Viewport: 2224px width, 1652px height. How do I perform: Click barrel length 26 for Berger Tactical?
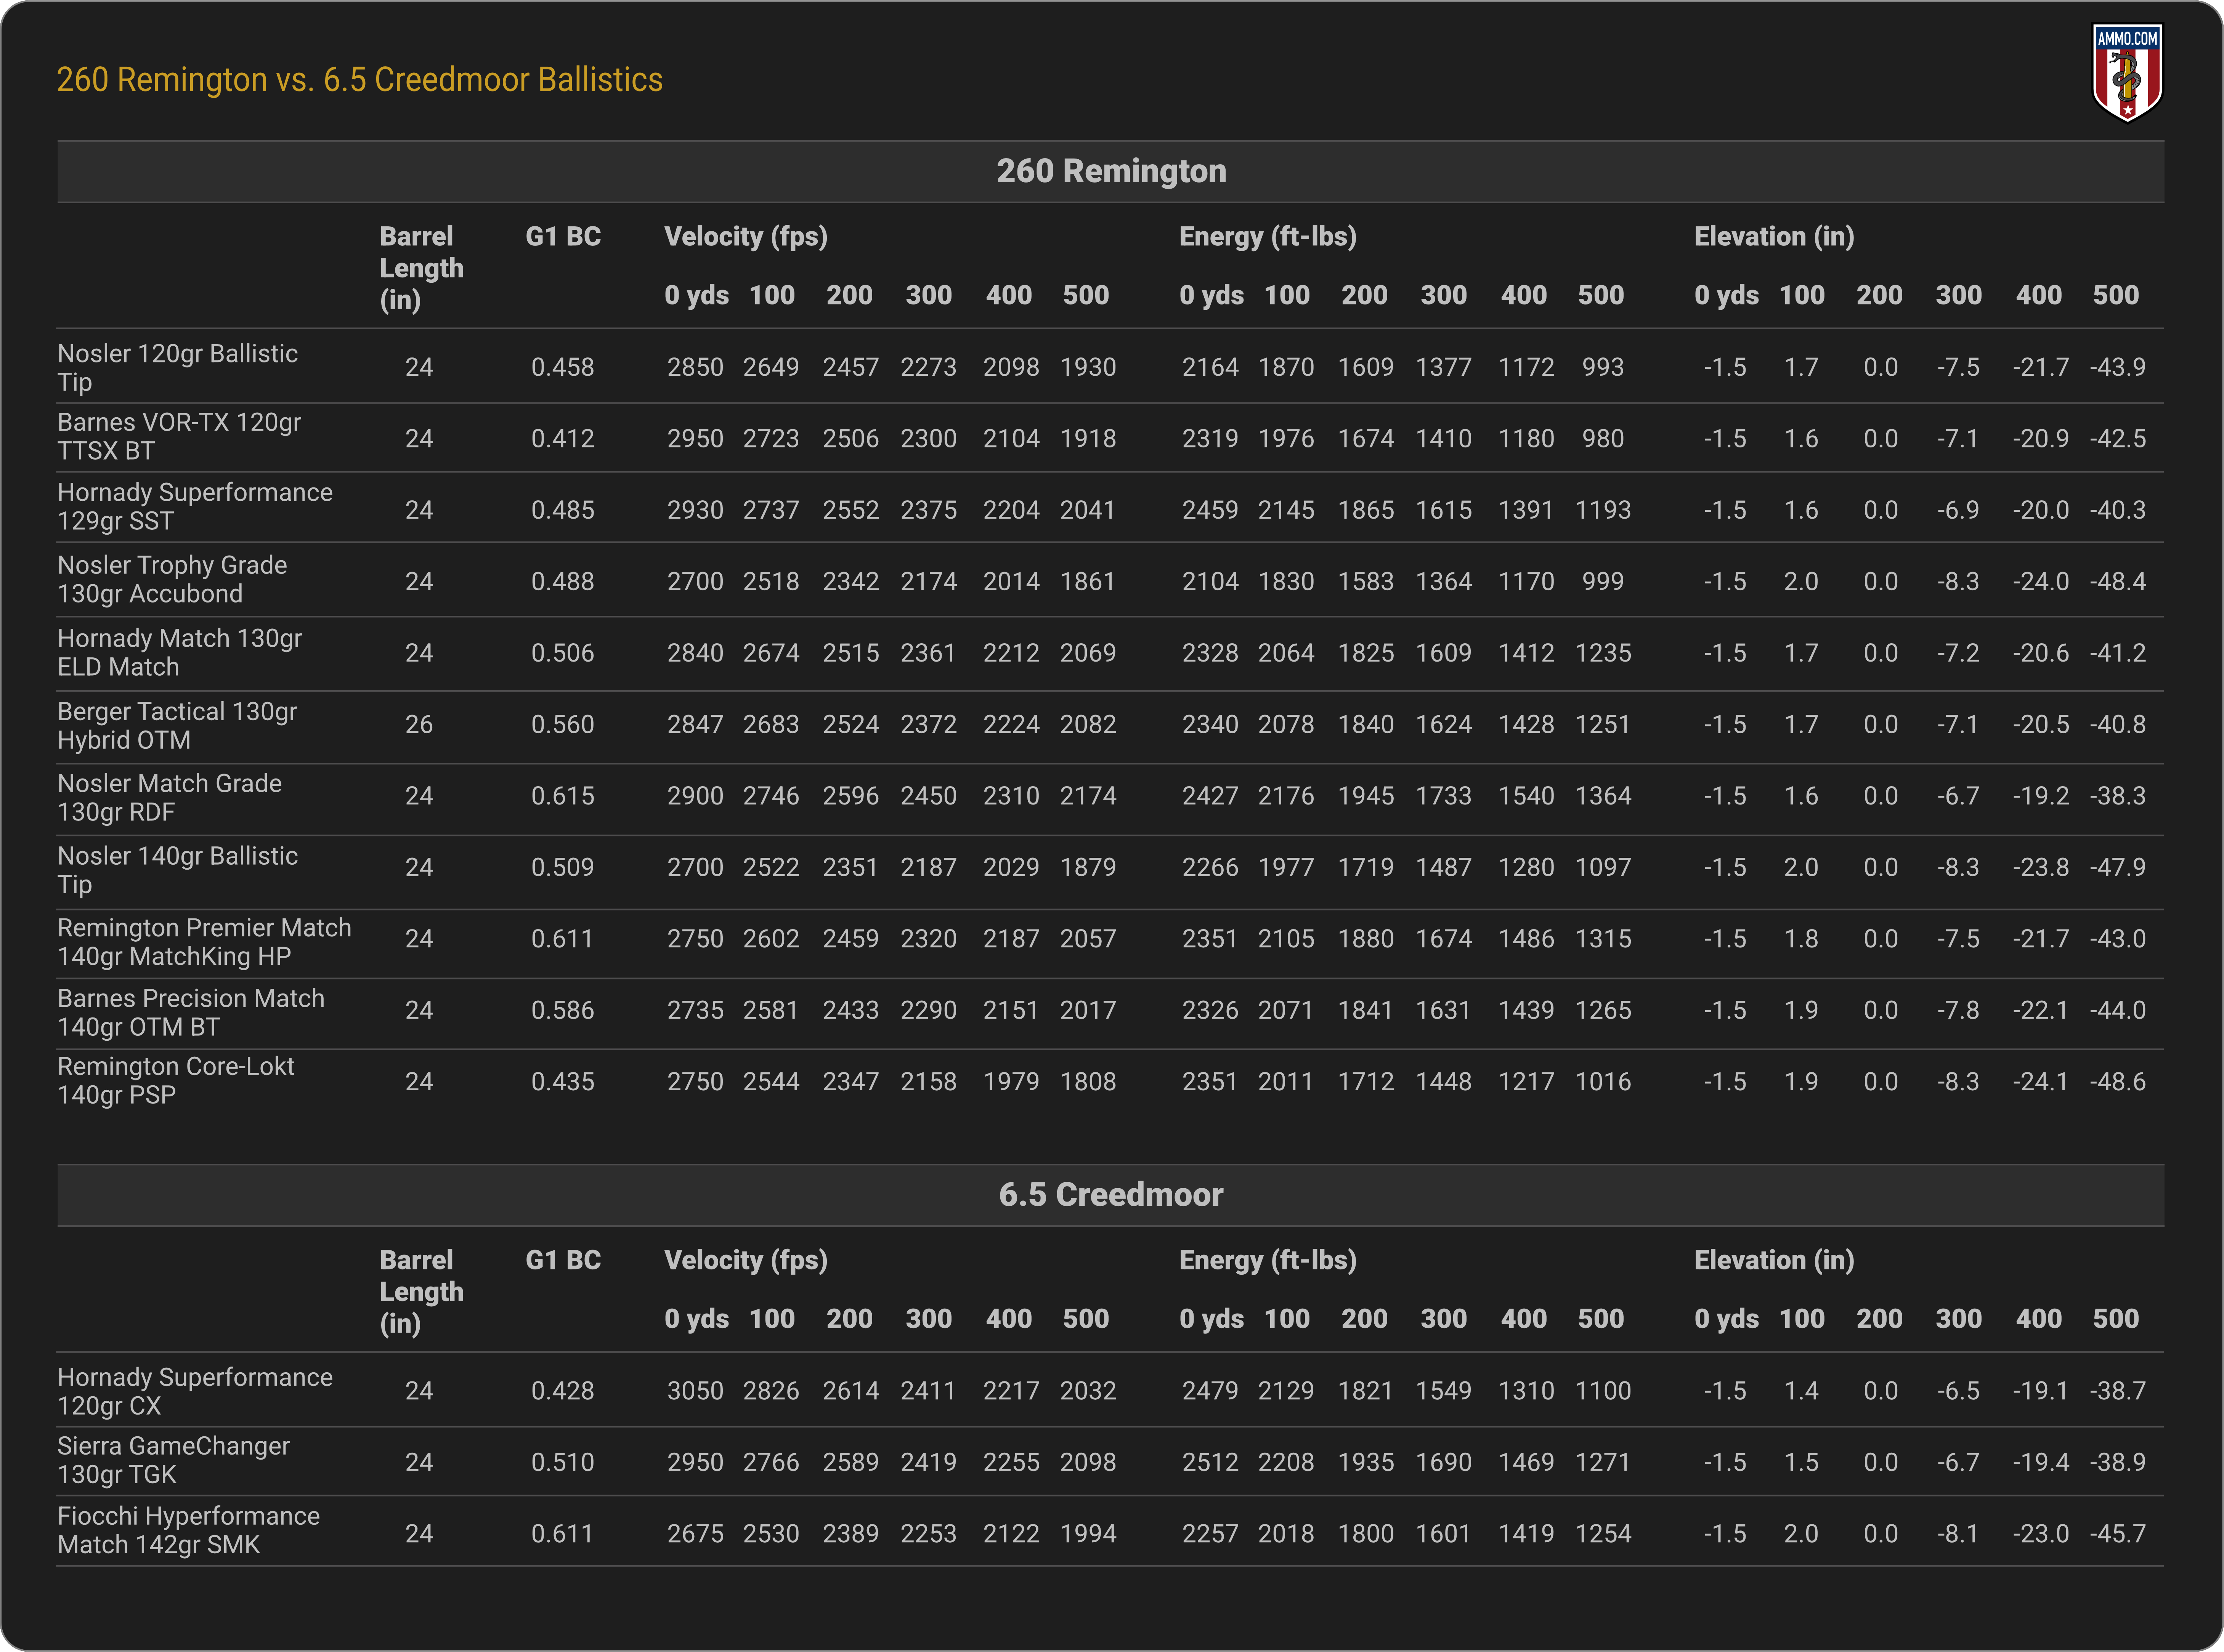419,725
